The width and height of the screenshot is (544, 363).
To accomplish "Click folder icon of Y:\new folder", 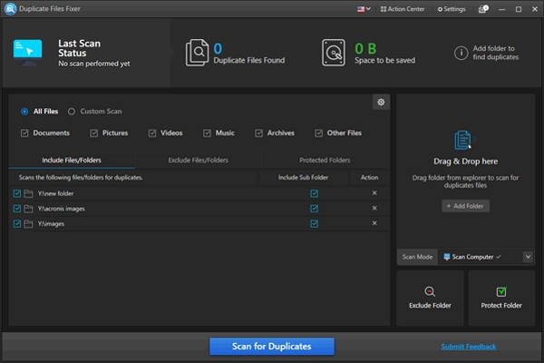I will [x=28, y=193].
